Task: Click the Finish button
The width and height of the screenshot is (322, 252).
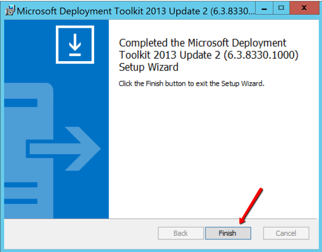Action: coord(227,233)
